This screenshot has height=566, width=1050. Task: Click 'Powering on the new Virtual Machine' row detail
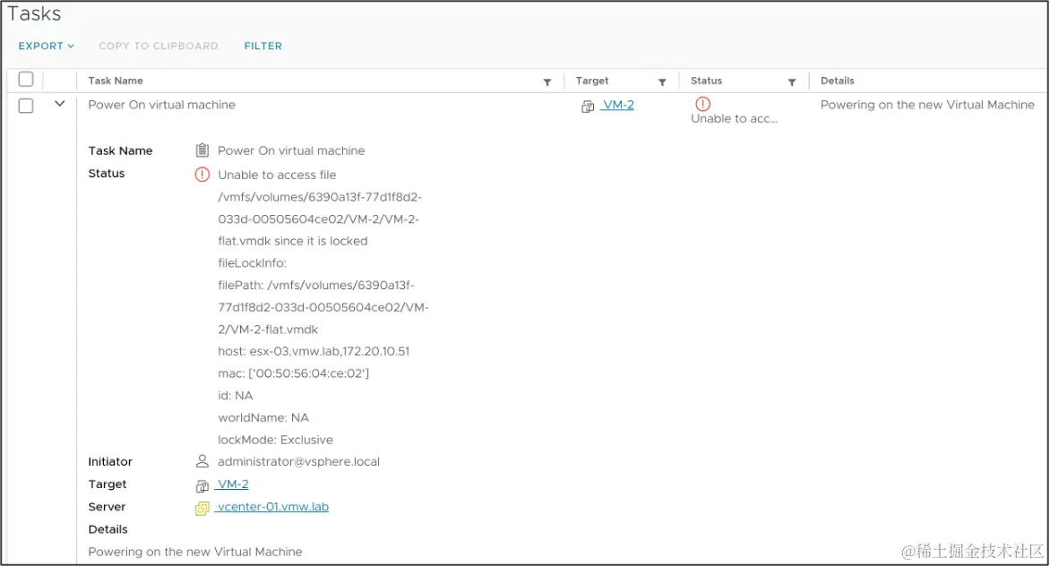coord(927,105)
